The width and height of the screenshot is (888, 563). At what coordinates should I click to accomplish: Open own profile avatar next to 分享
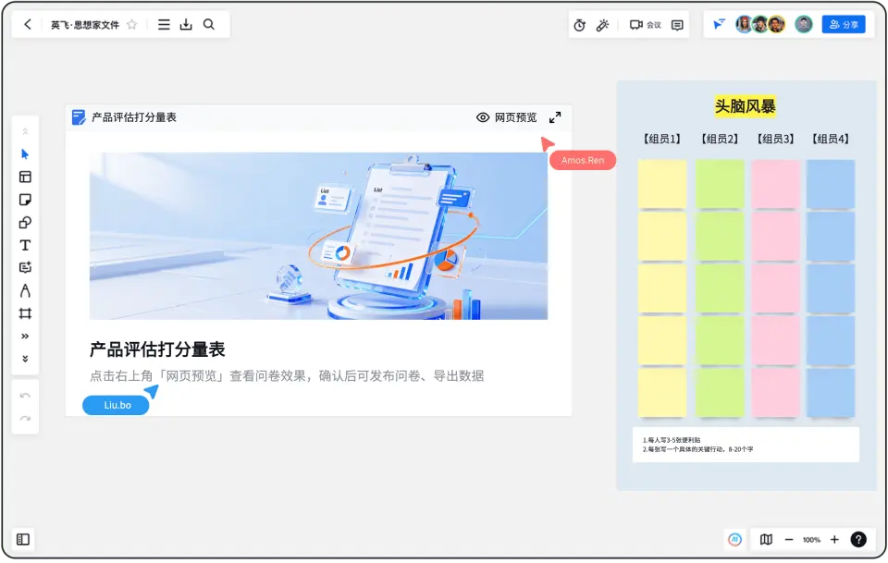click(x=804, y=24)
